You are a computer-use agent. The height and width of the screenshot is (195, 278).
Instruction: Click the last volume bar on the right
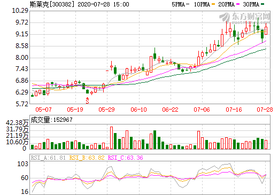(266, 145)
